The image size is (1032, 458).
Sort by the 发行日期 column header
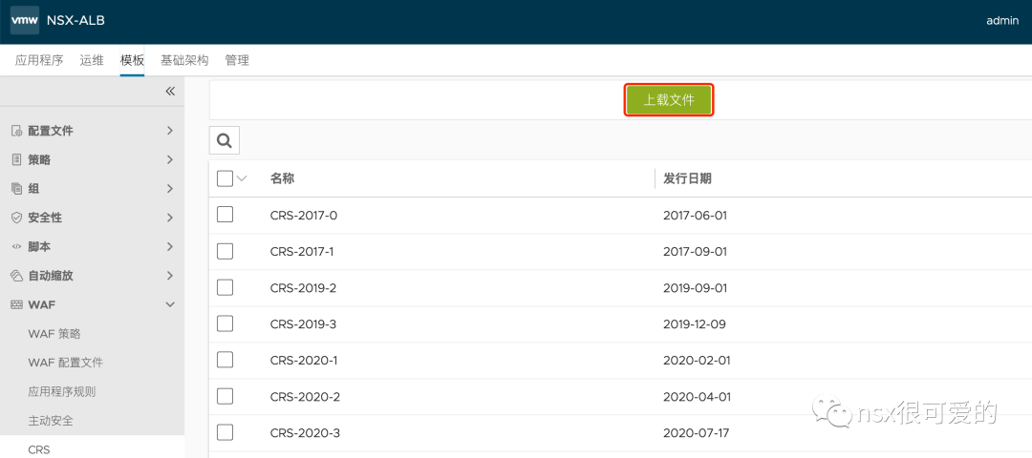tap(687, 178)
